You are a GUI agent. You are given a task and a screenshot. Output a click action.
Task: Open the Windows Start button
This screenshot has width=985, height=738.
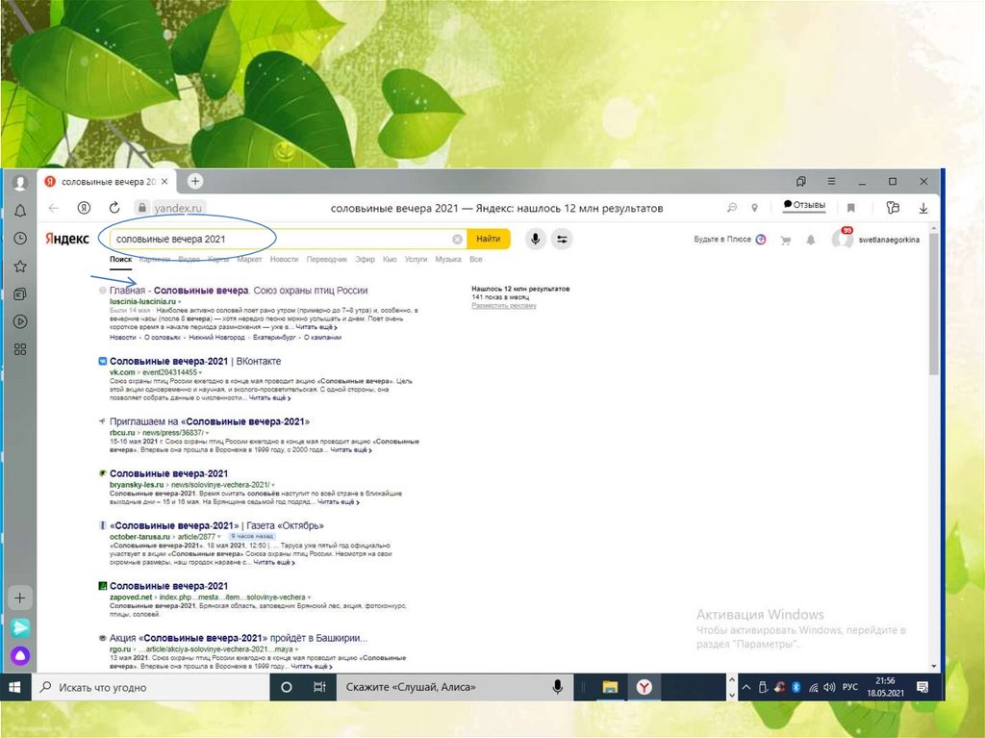click(x=13, y=687)
